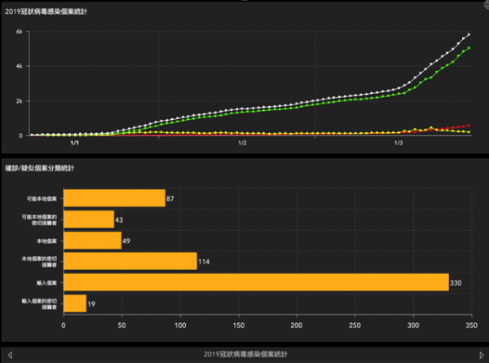
Task: Click the bar with value 43
Action: (88, 219)
